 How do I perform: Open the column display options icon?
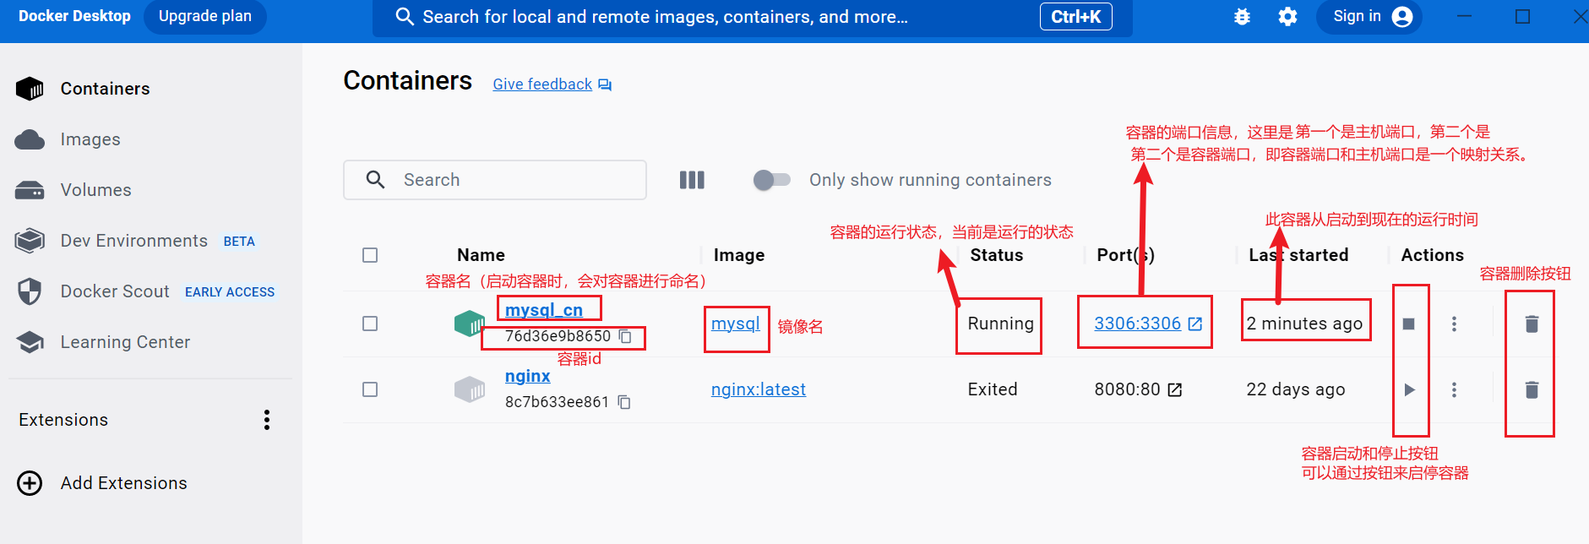click(x=692, y=180)
